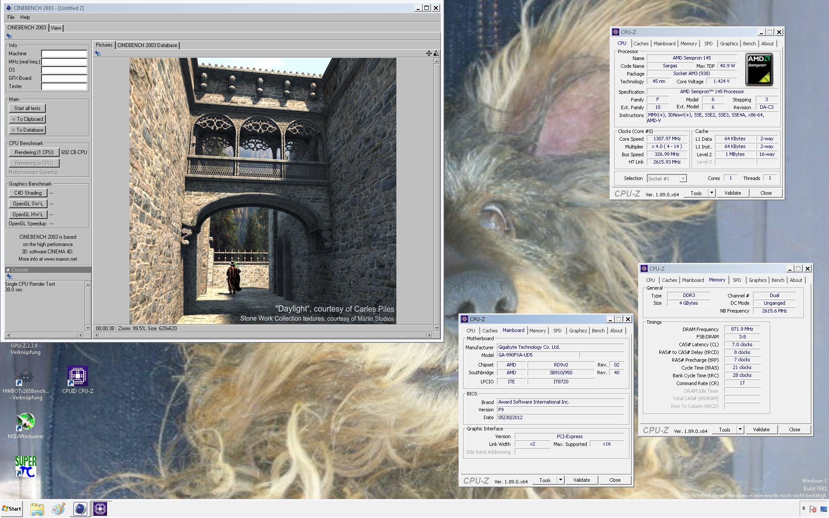The width and height of the screenshot is (829, 518).
Task: Click the To Database button
Action: pyautogui.click(x=27, y=130)
